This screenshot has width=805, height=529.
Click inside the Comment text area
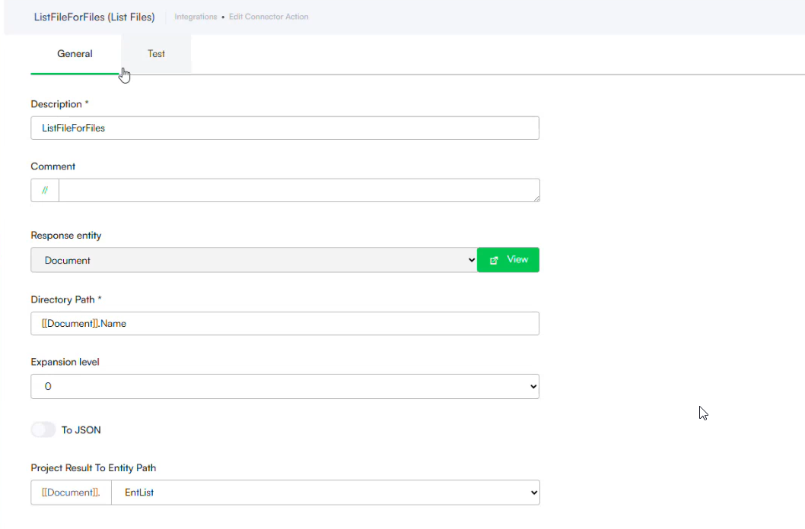coord(297,191)
